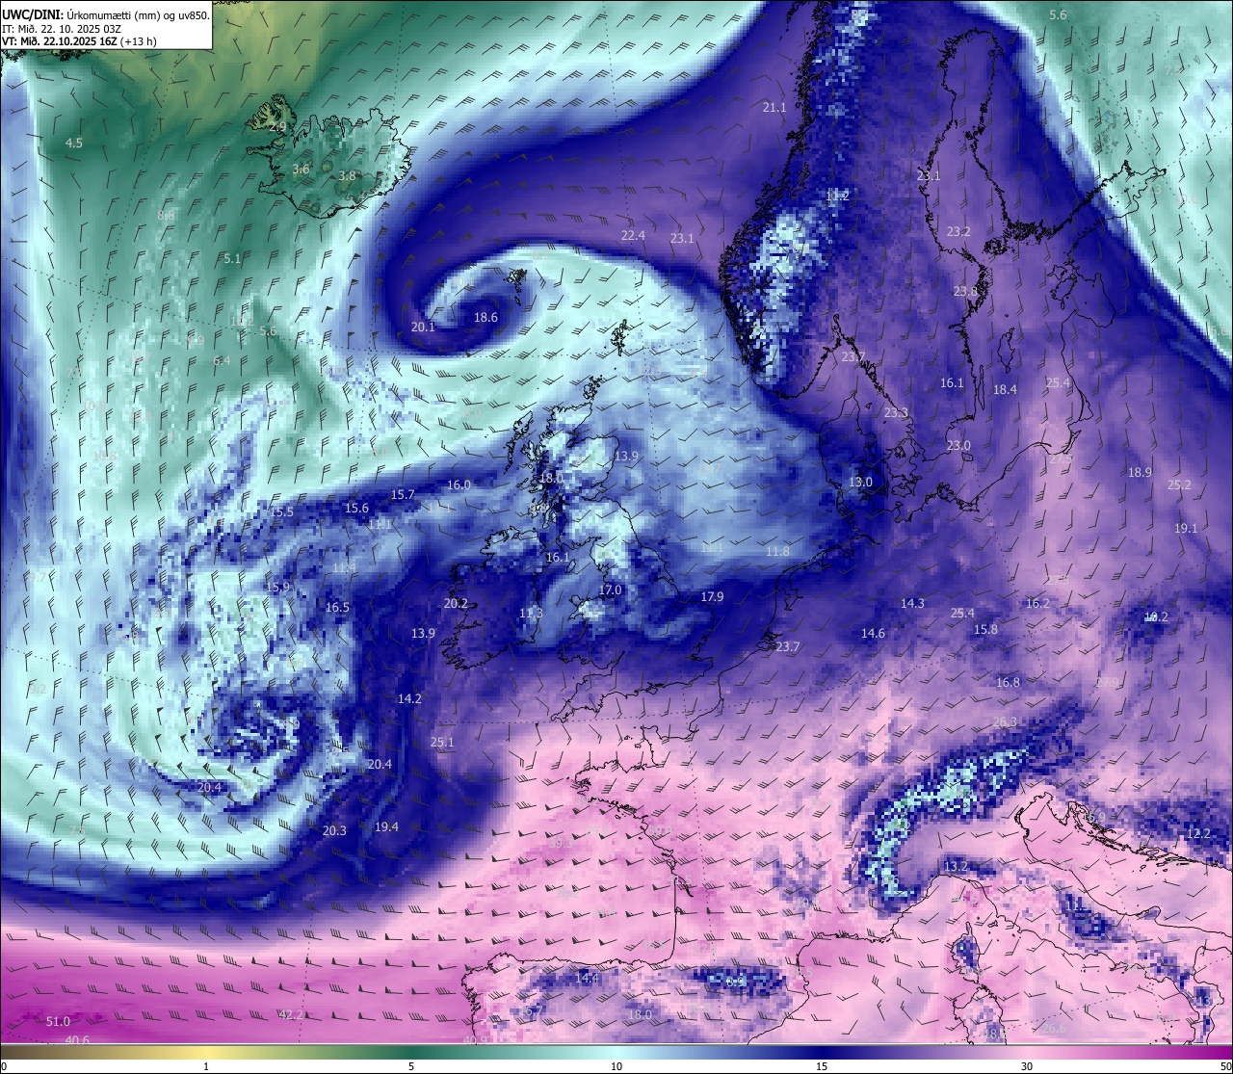Click the 15 tick label on color scale
The image size is (1233, 1074).
pyautogui.click(x=822, y=1066)
